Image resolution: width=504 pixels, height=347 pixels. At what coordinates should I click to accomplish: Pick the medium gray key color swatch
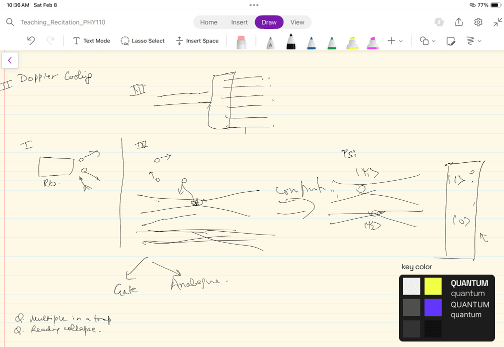pos(411,308)
